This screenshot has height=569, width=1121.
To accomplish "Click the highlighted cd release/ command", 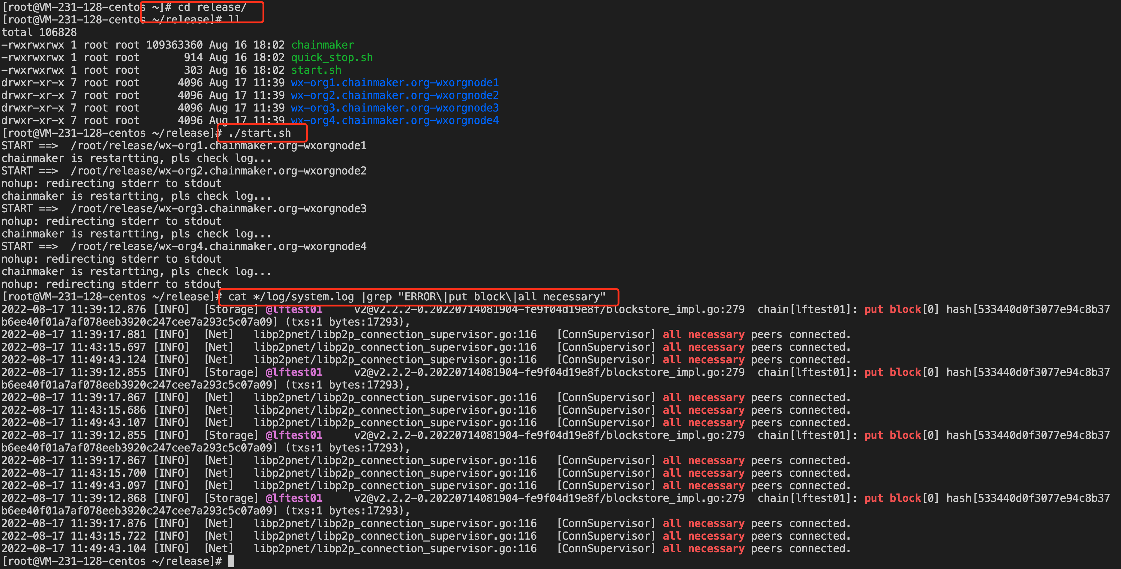I will click(212, 7).
